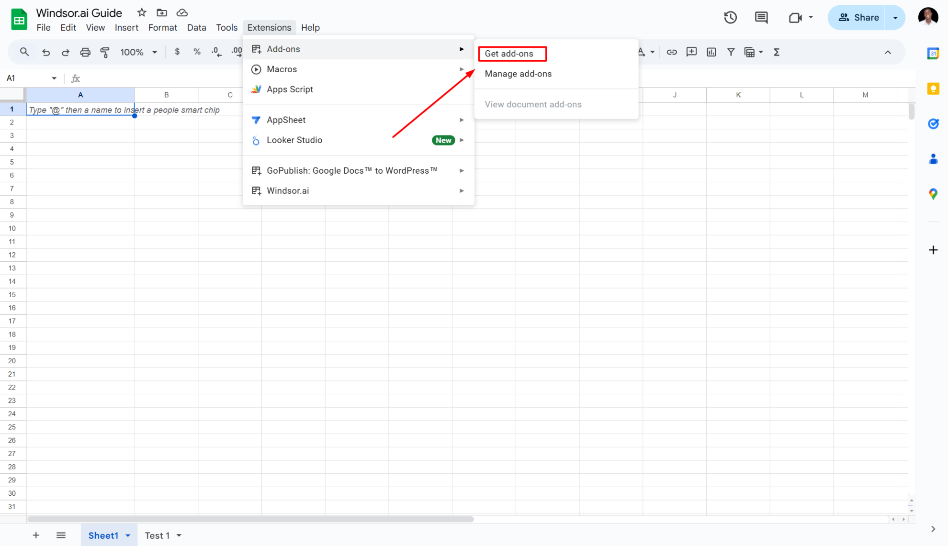
Task: Open the Google account avatar
Action: pos(928,17)
